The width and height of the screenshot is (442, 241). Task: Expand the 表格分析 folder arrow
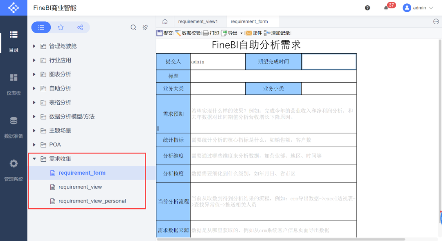pyautogui.click(x=34, y=102)
